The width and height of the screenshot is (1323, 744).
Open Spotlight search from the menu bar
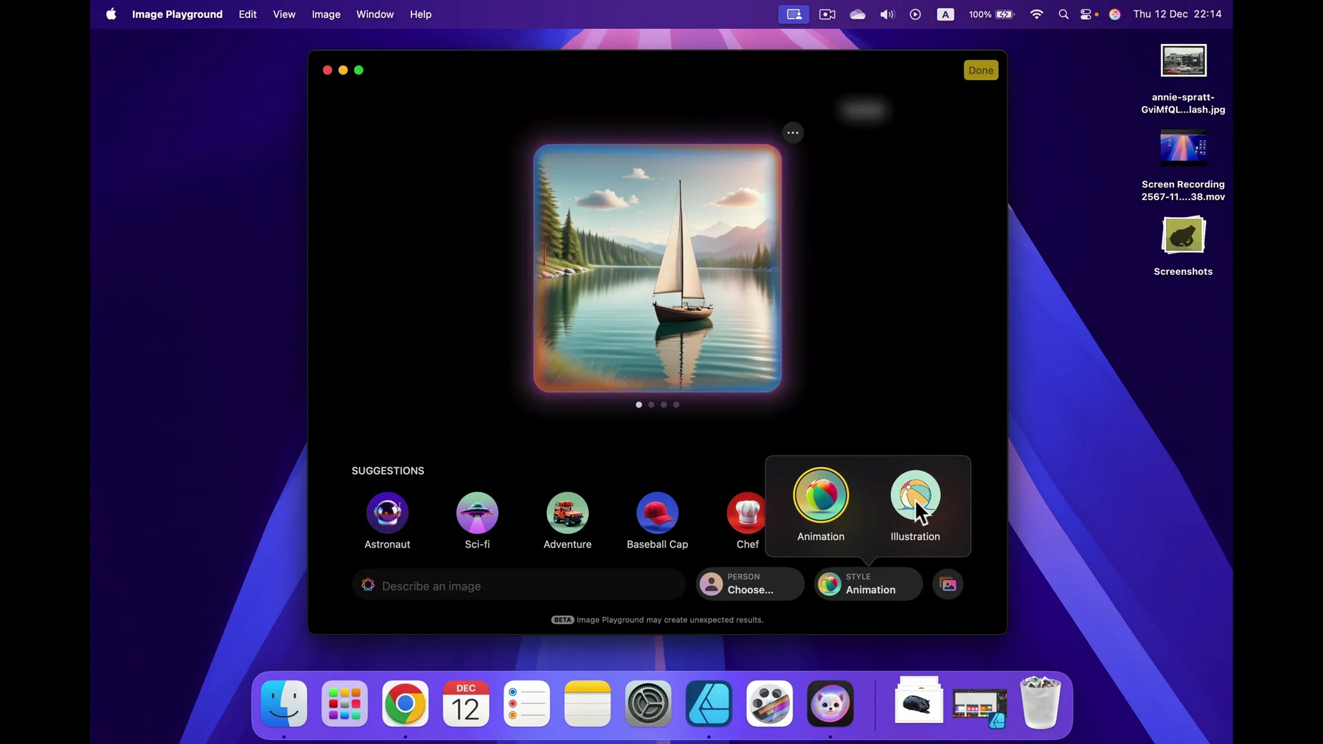click(1063, 14)
